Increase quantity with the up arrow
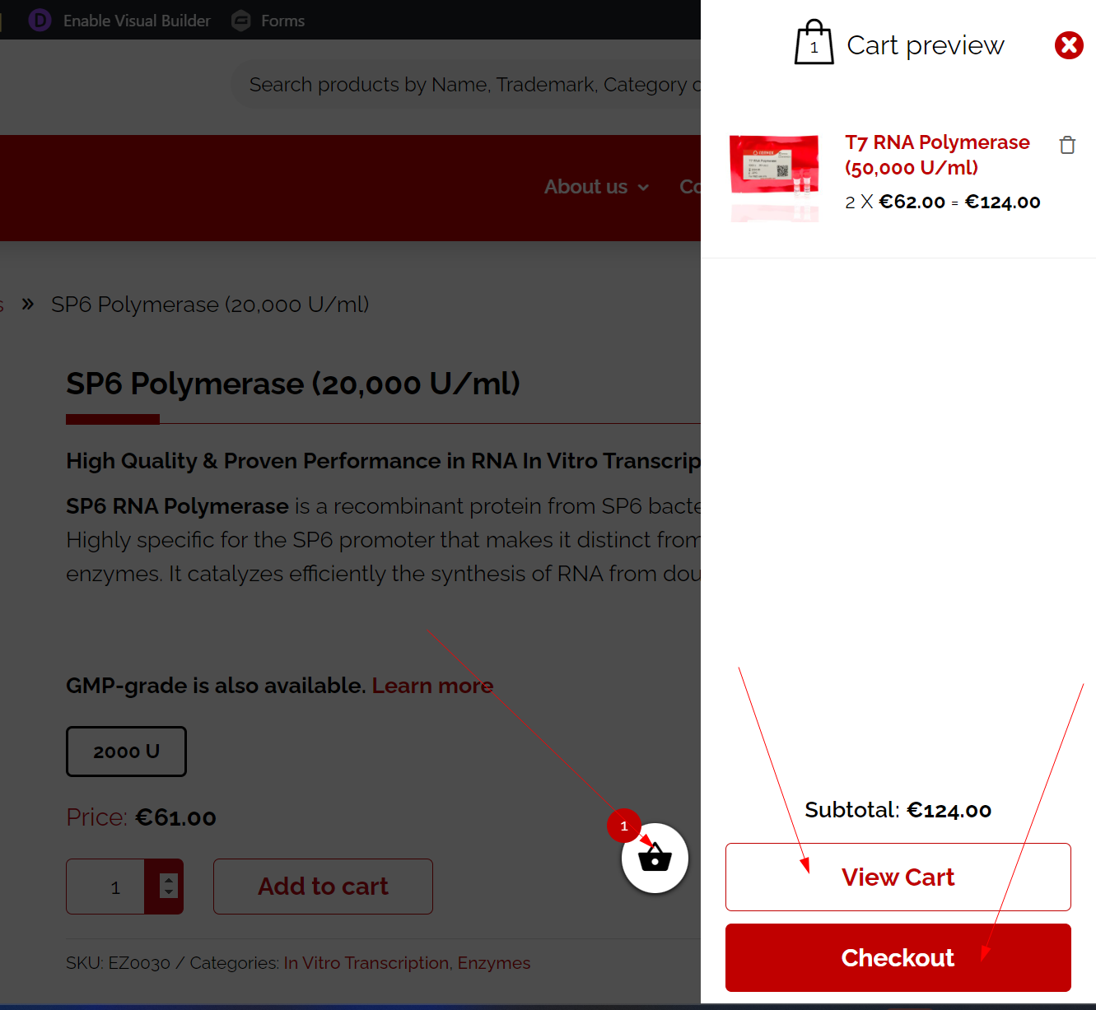 tap(169, 880)
